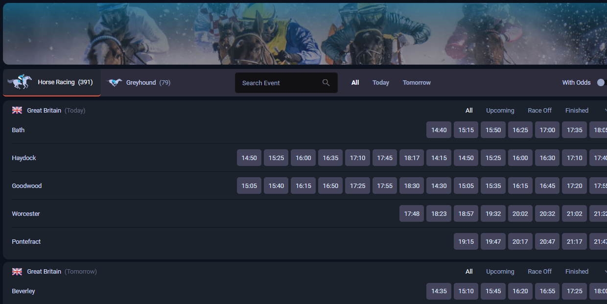Select Worcester 21:02 race
Image resolution: width=607 pixels, height=304 pixels.
tap(574, 213)
